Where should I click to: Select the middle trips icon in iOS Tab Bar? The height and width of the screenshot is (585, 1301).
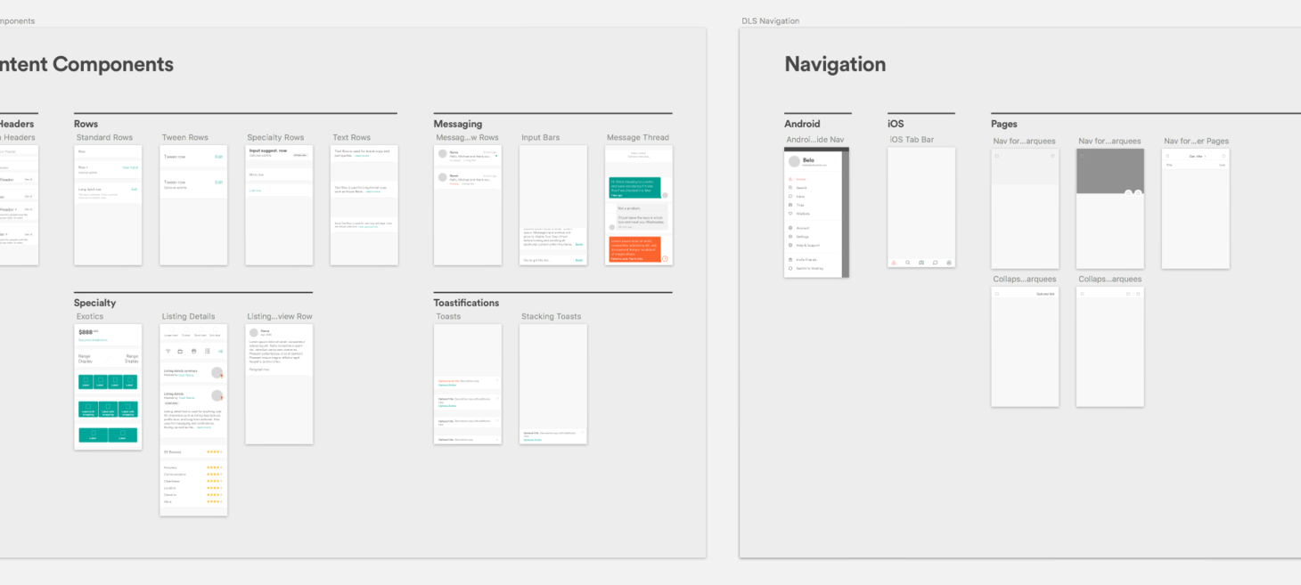[x=921, y=263]
